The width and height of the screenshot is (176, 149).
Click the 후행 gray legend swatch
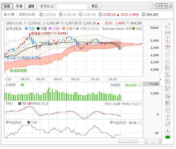tap(77, 29)
